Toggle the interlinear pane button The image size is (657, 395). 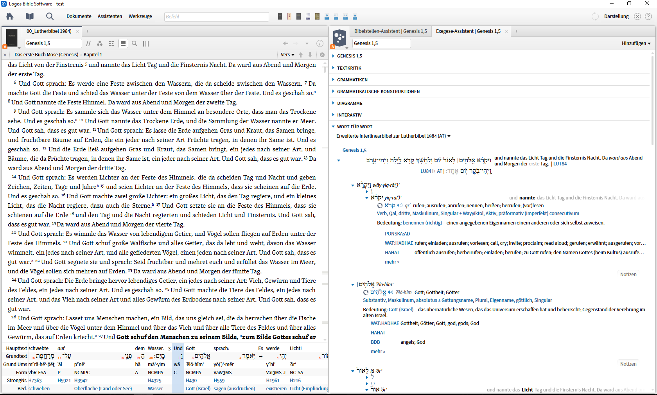(x=123, y=43)
